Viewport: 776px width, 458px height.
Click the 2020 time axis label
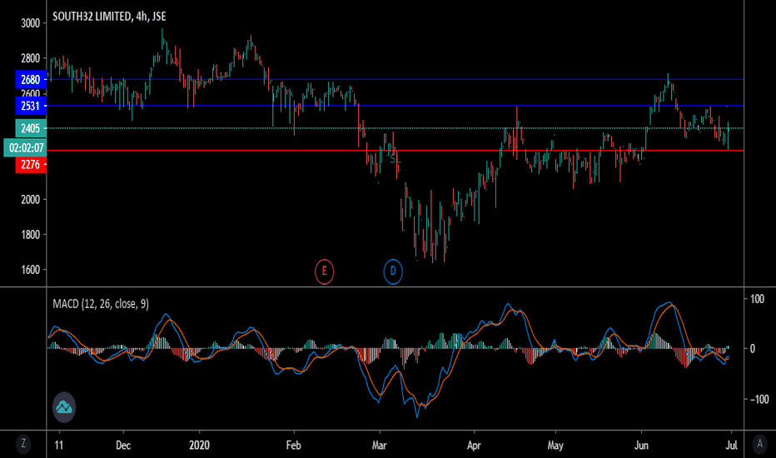pos(200,446)
